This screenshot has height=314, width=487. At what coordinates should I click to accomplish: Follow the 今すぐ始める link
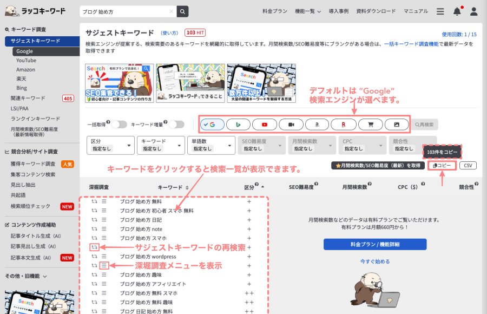pos(375,261)
